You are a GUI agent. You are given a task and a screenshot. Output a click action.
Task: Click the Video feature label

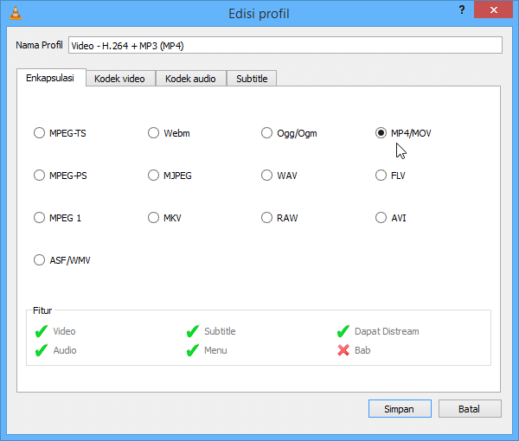[65, 331]
